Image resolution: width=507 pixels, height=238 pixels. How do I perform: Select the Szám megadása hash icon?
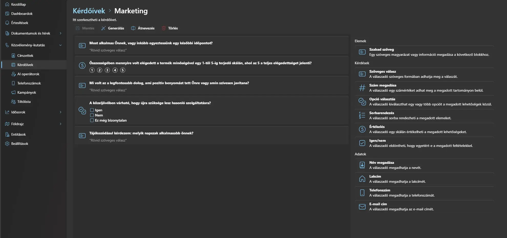pyautogui.click(x=362, y=88)
